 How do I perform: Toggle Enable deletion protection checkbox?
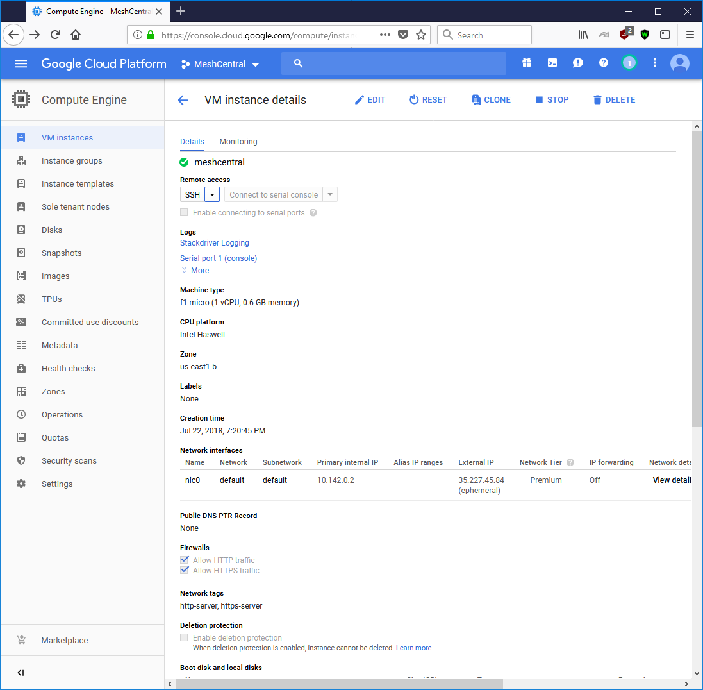[184, 637]
